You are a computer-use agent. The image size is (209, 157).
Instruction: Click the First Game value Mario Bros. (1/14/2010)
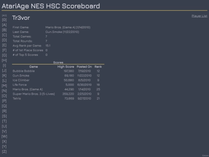[x=68, y=28]
